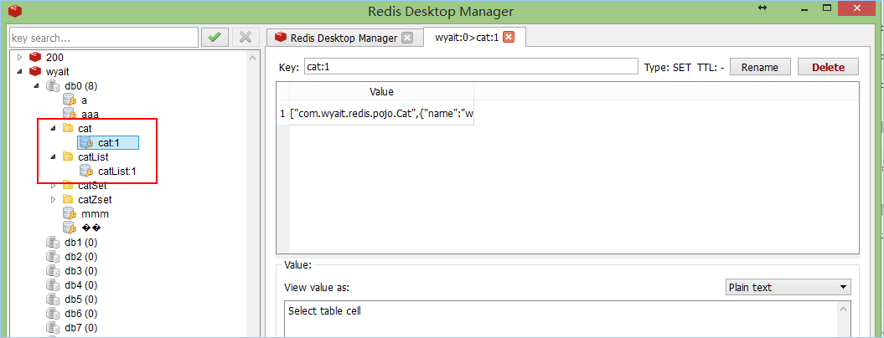The width and height of the screenshot is (884, 338).
Task: Open the 'View value as' Plain text dropdown
Action: pos(788,287)
